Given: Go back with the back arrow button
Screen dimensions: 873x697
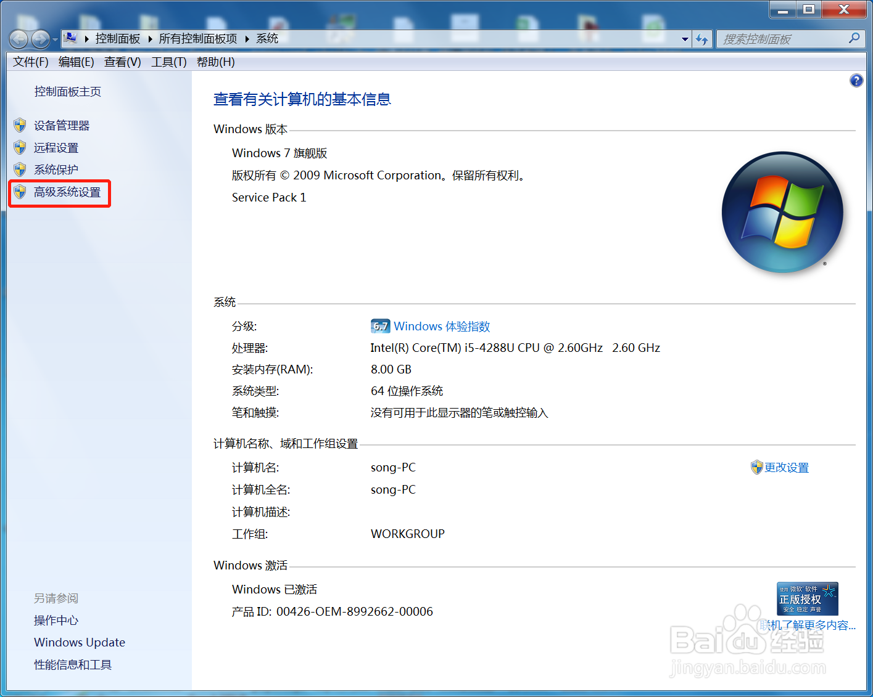Looking at the screenshot, I should click(19, 39).
